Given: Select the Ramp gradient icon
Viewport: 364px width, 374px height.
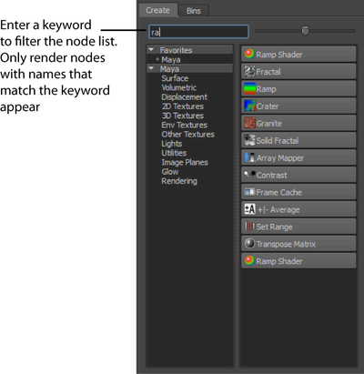Looking at the screenshot, I should [x=249, y=89].
